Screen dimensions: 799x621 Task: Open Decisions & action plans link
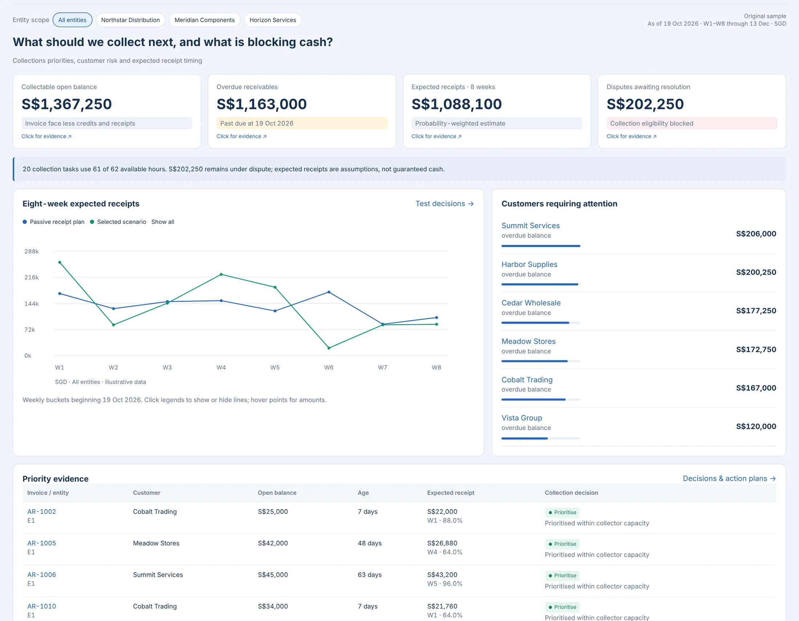[729, 478]
